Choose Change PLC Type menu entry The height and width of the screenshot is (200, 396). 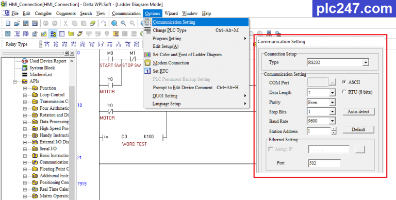[x=196, y=30]
